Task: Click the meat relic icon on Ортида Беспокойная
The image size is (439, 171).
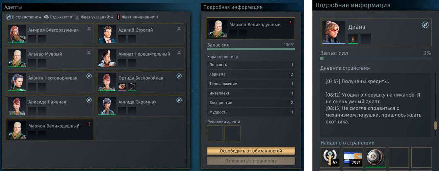Action: tap(122, 87)
